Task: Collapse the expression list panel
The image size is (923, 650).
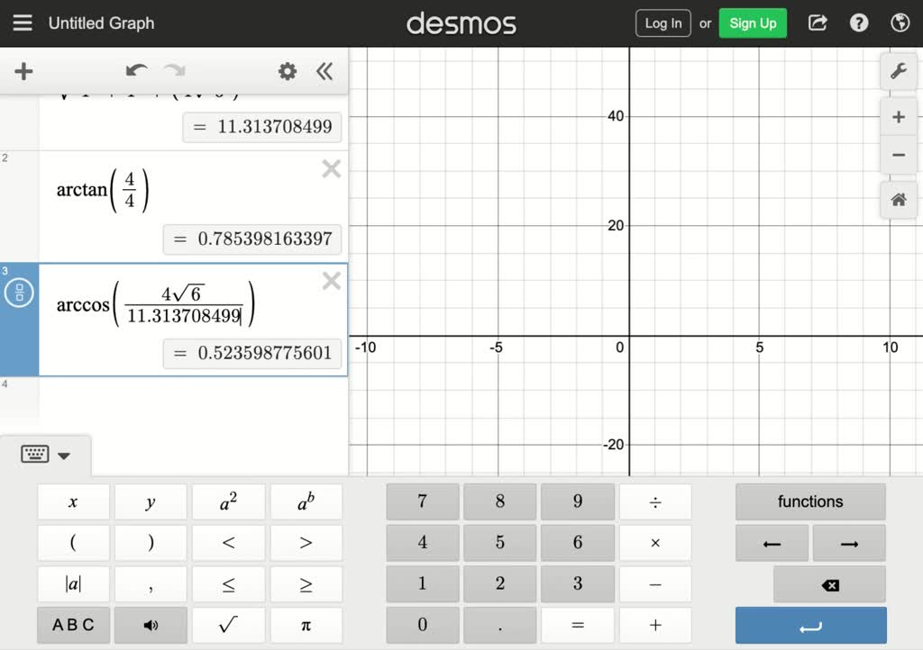Action: 324,71
